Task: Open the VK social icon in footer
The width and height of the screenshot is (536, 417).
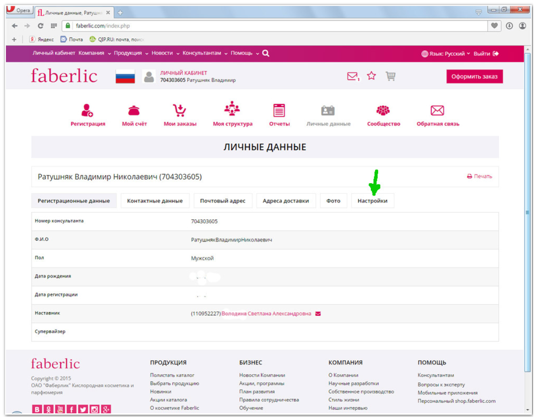Action: (37, 409)
